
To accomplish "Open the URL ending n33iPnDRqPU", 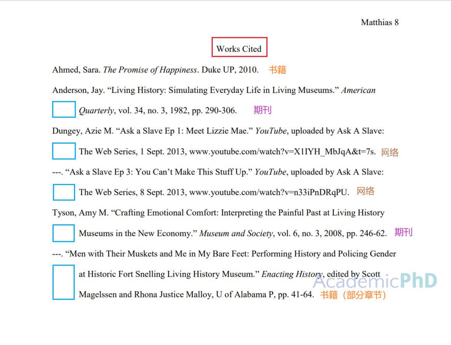I will click(x=269, y=192).
